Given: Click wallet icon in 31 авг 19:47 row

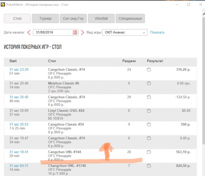Looking at the screenshot, I should coord(149,138).
